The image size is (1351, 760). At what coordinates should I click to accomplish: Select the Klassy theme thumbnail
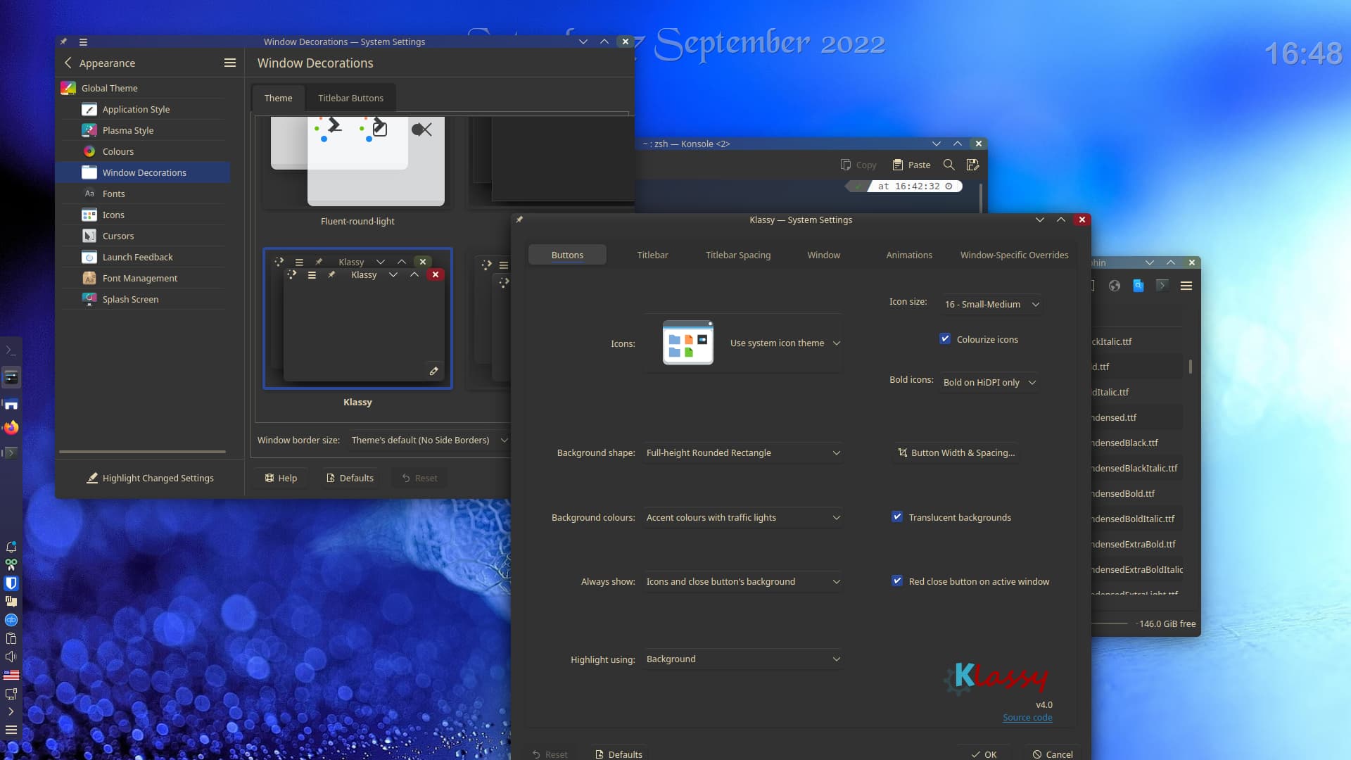(357, 318)
